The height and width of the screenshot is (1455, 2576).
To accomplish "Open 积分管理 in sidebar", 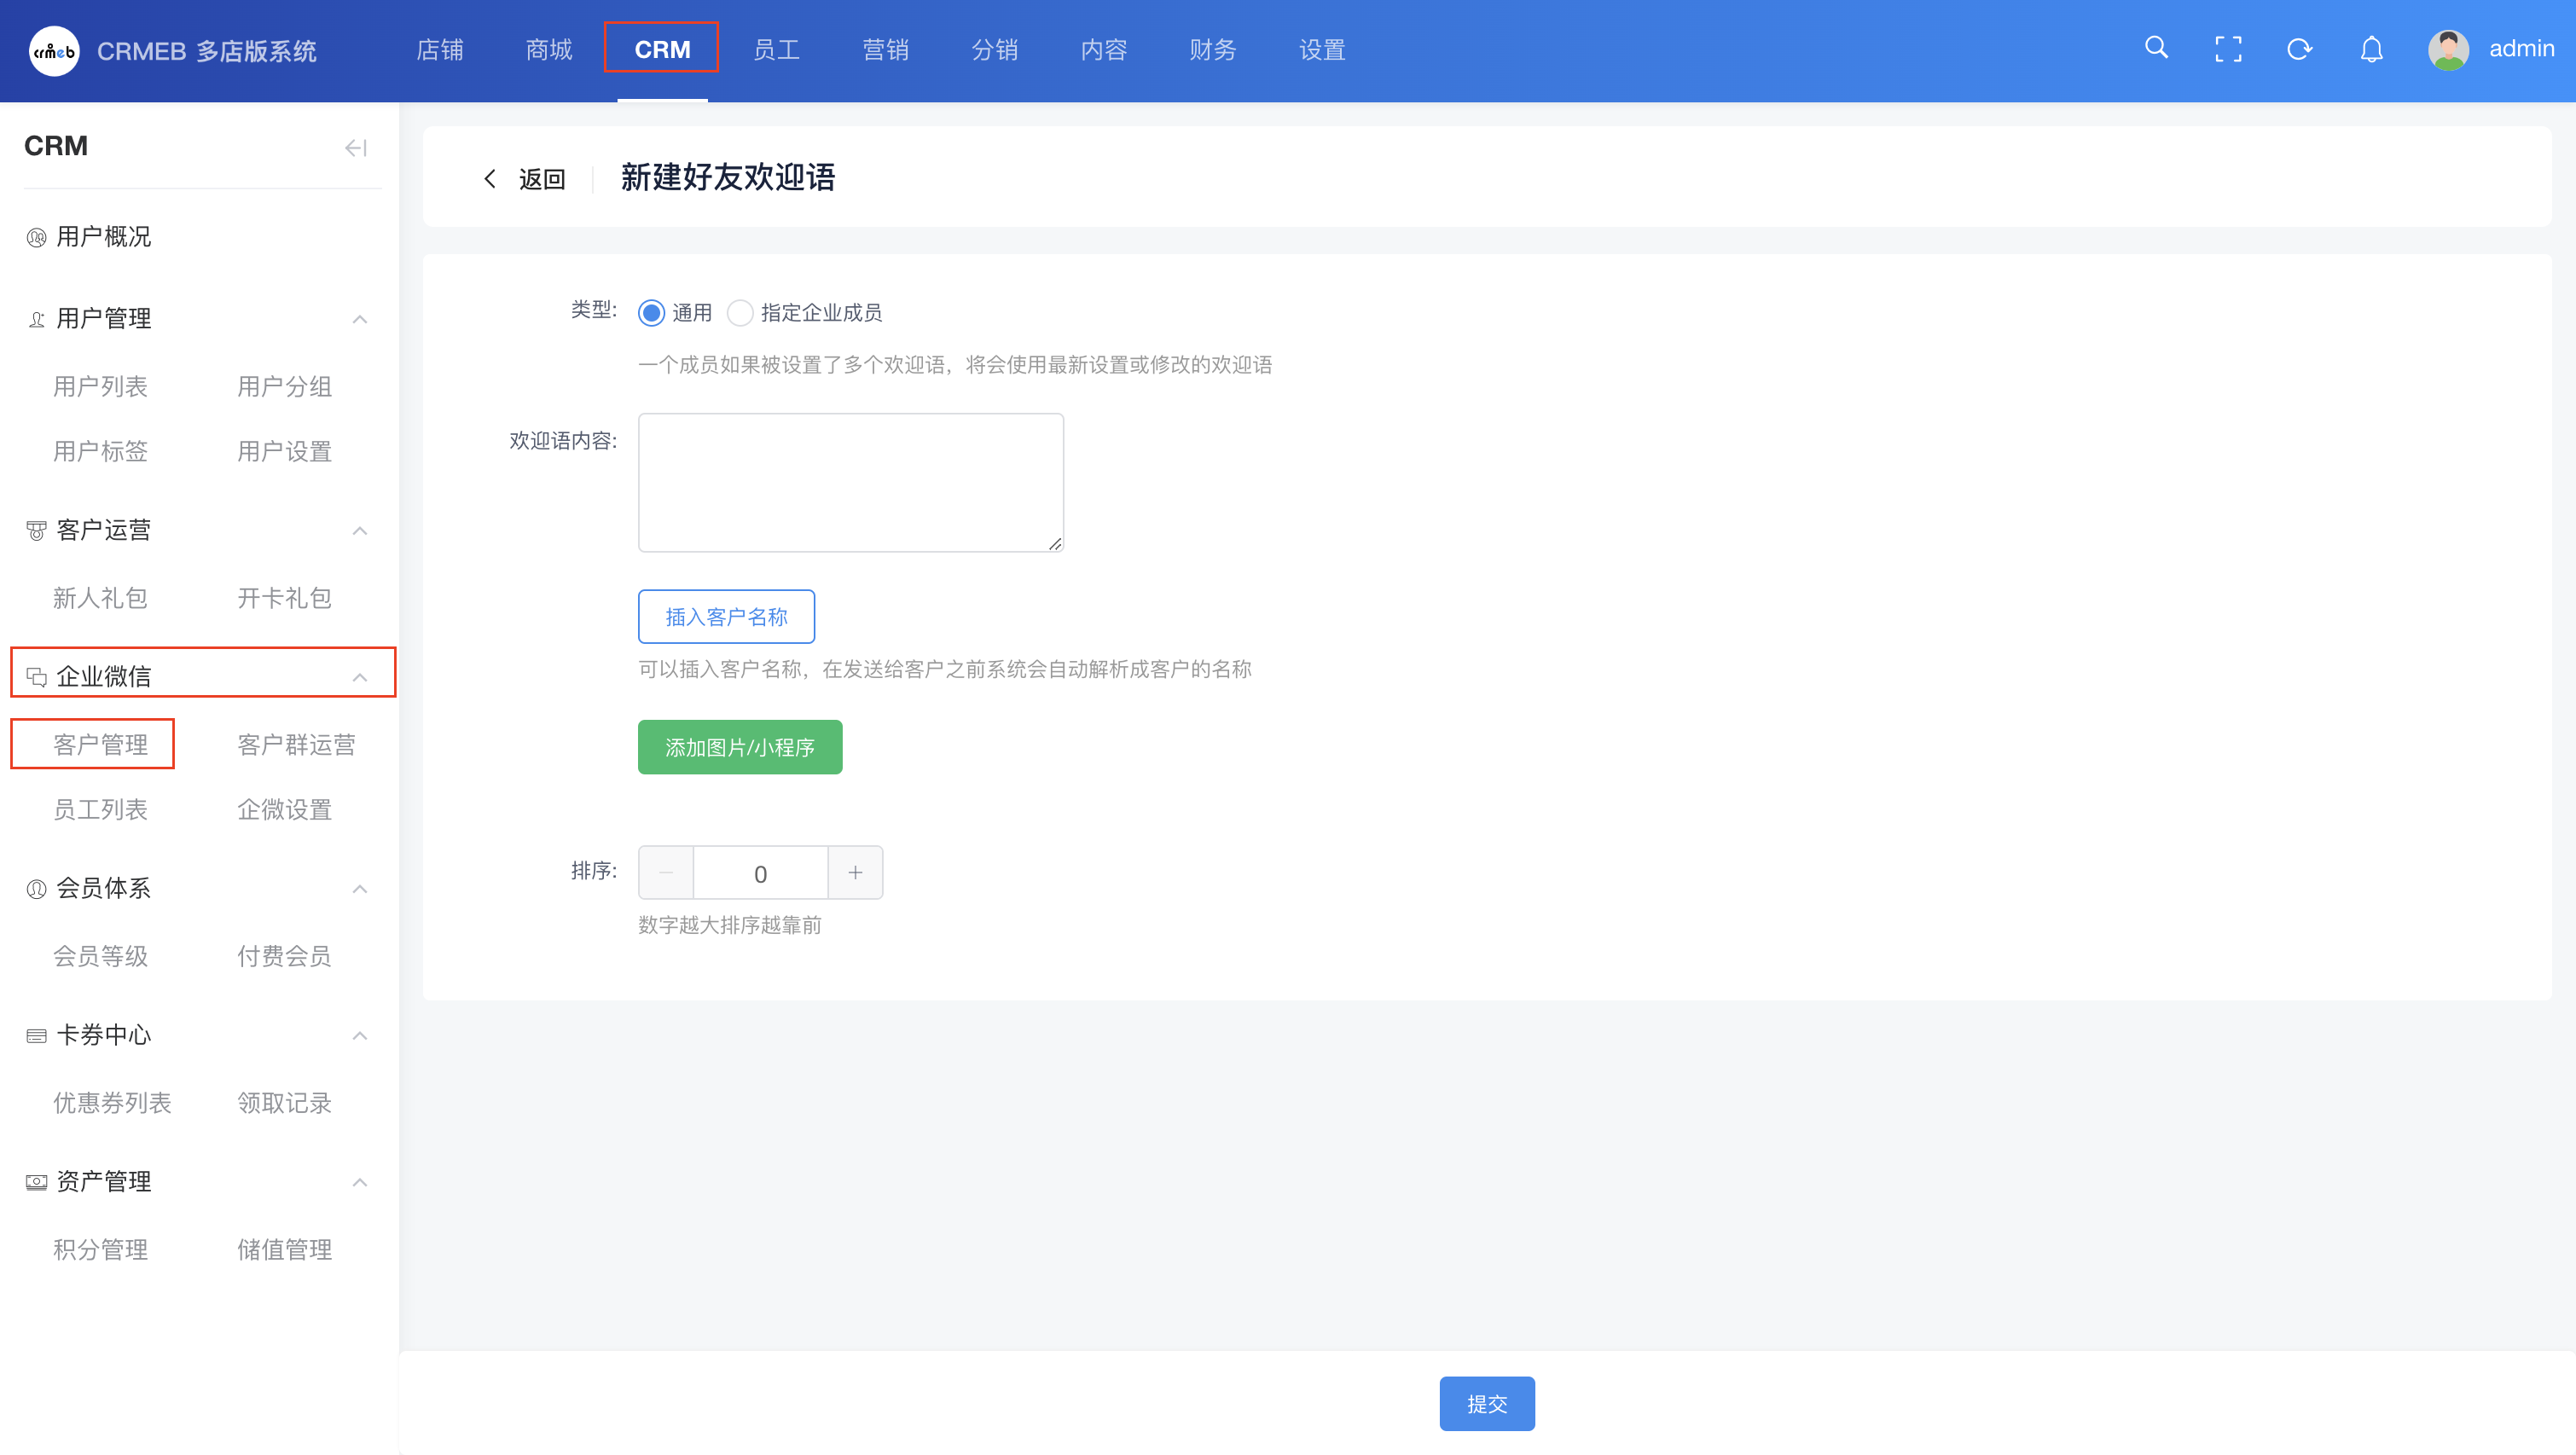I will 100,1250.
